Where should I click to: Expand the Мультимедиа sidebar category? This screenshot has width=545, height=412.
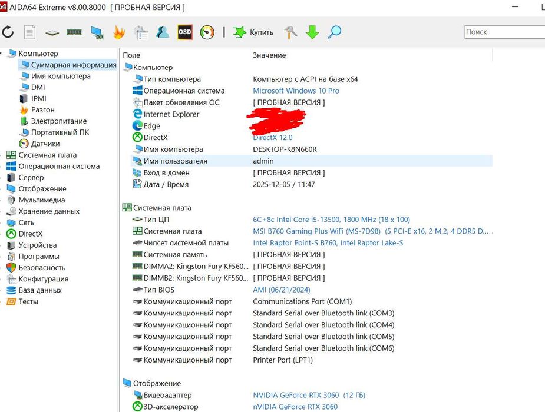tap(41, 200)
